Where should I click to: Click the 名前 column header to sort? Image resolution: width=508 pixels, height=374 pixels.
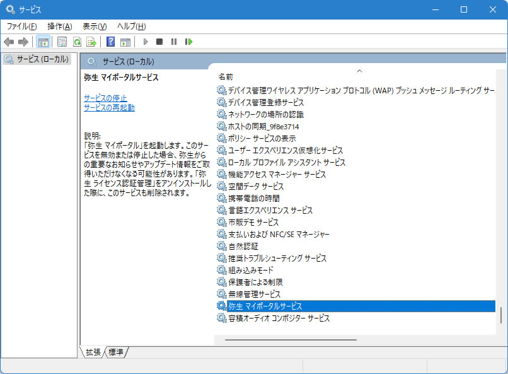pos(226,76)
